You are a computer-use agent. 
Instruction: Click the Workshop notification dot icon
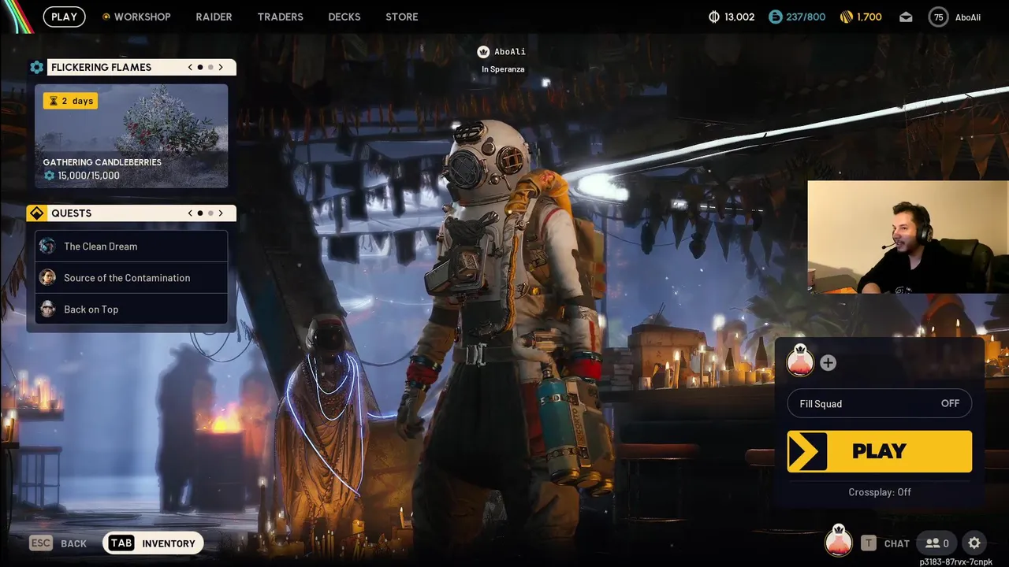click(x=106, y=17)
